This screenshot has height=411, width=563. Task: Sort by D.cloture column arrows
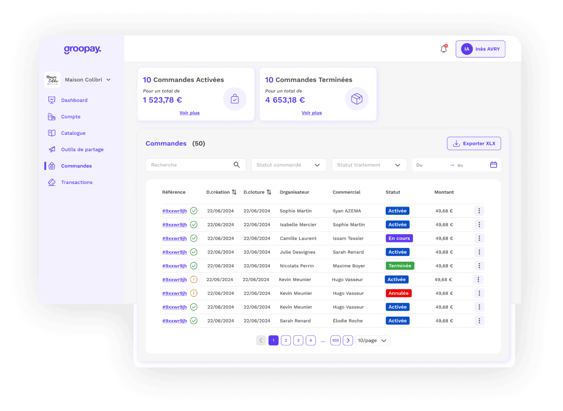point(269,192)
